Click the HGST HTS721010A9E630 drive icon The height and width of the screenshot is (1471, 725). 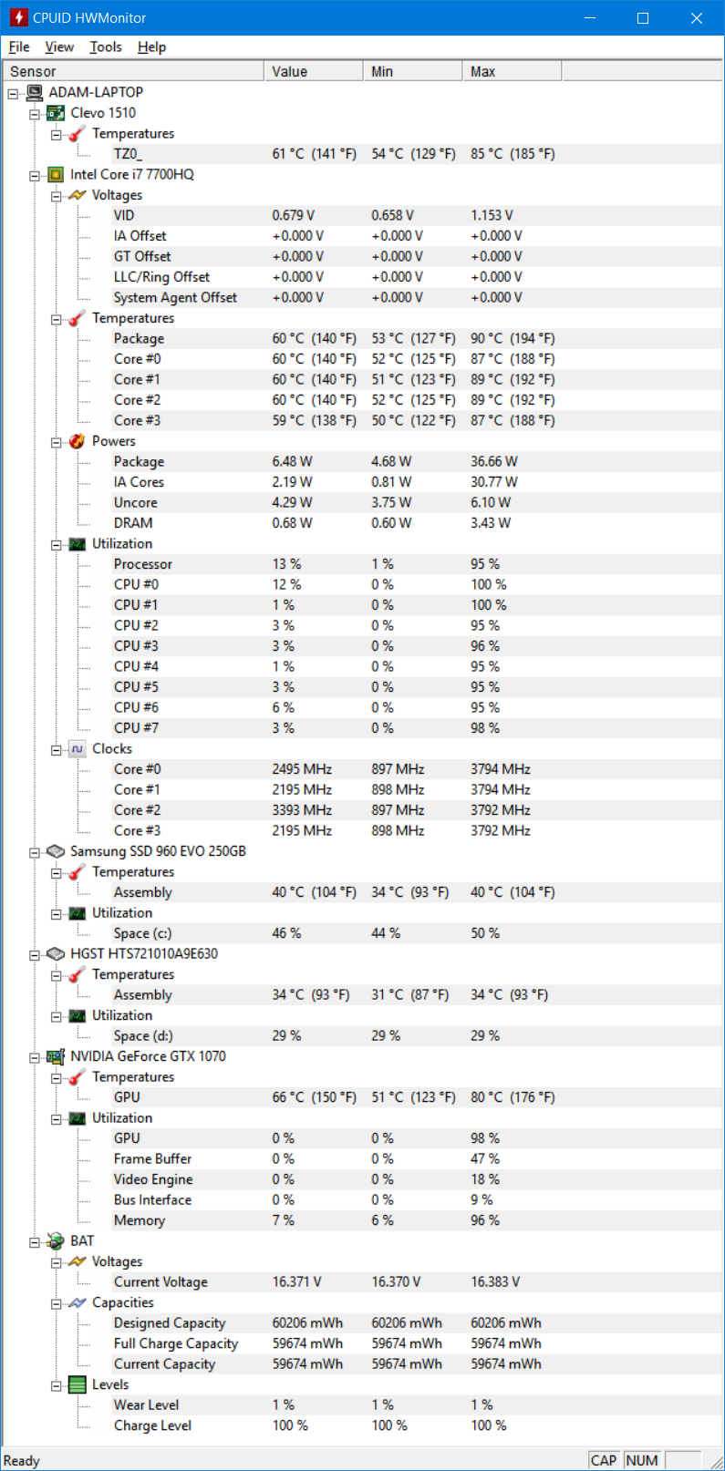point(56,953)
